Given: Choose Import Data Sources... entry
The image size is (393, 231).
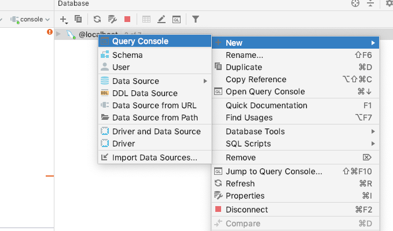Looking at the screenshot, I should (x=155, y=157).
